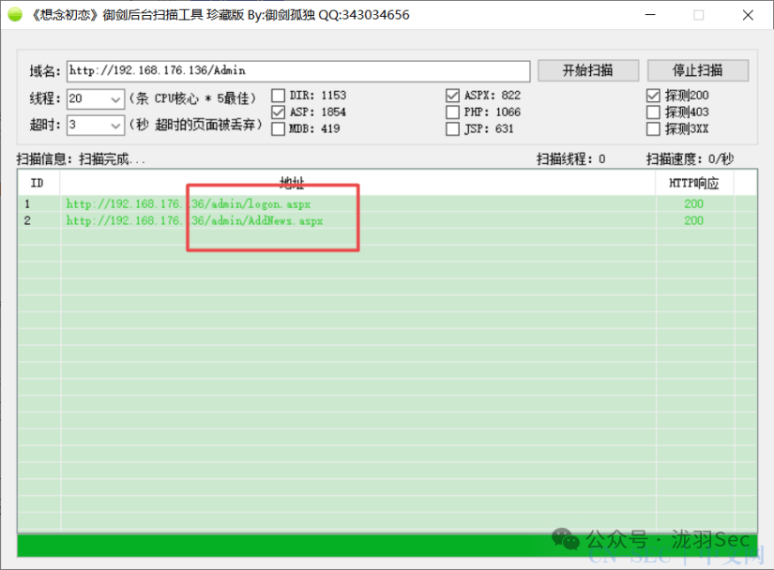Click ID cell 1 in results
The width and height of the screenshot is (774, 570).
(27, 203)
